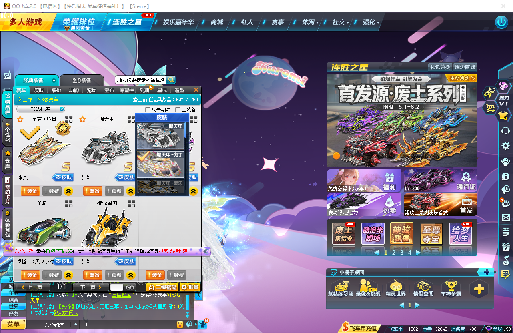Expand details arrow for S黄金剃刀 car
513x333 pixels.
[x=130, y=275]
